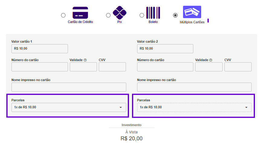The image size is (264, 147).
Task: Select the Cartão de Crédito radio button
Action: click(x=63, y=15)
